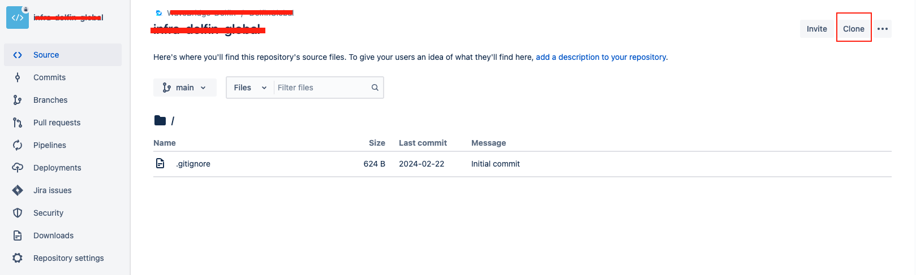Click the Invite button
Image resolution: width=916 pixels, height=275 pixels.
(x=816, y=29)
